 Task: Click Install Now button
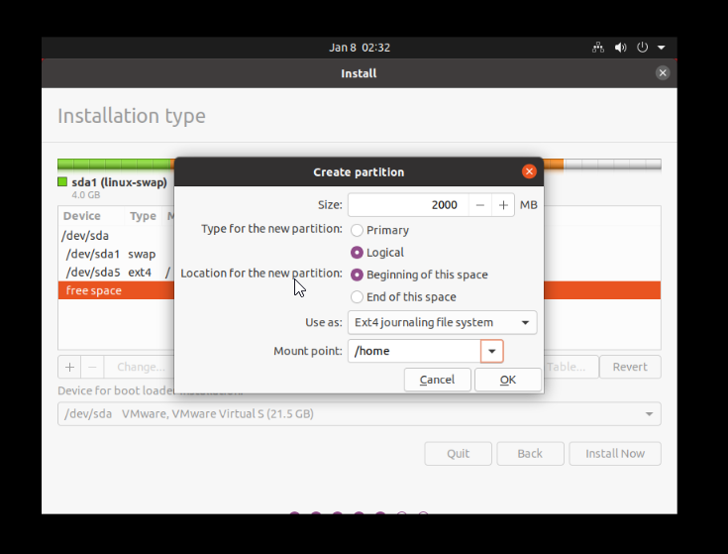[615, 454]
